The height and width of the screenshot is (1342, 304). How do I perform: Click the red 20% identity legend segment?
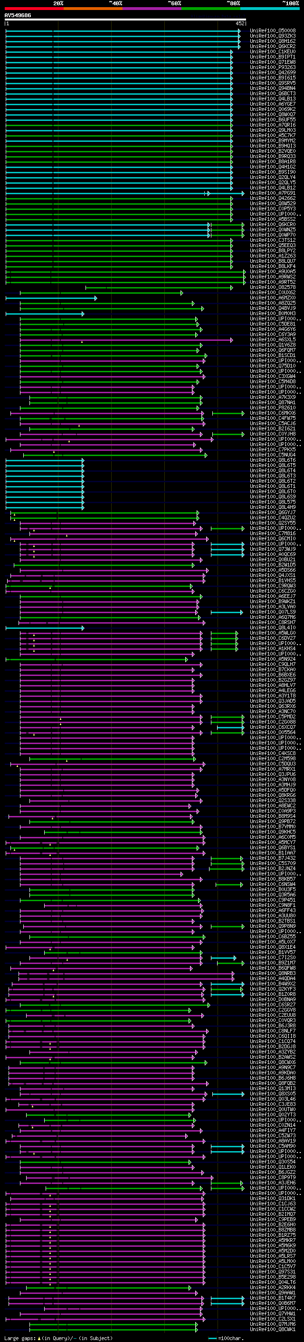point(34,9)
